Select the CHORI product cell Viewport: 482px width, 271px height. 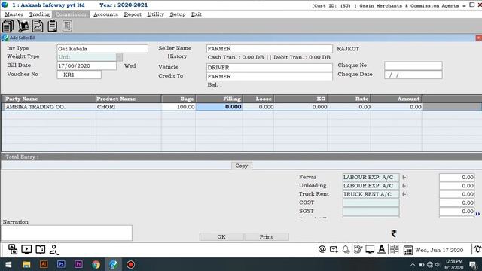tap(129, 107)
